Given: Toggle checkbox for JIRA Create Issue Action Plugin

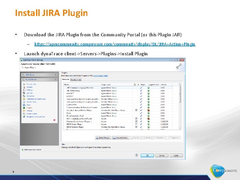Looking at the screenshot, I should click(136, 118).
